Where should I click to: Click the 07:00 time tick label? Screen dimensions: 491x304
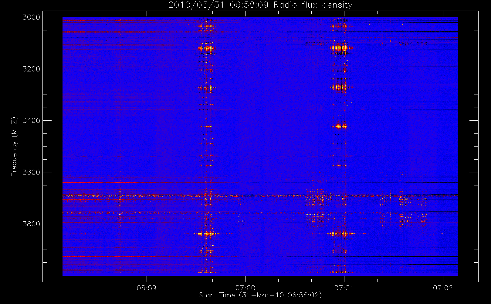tap(245, 288)
